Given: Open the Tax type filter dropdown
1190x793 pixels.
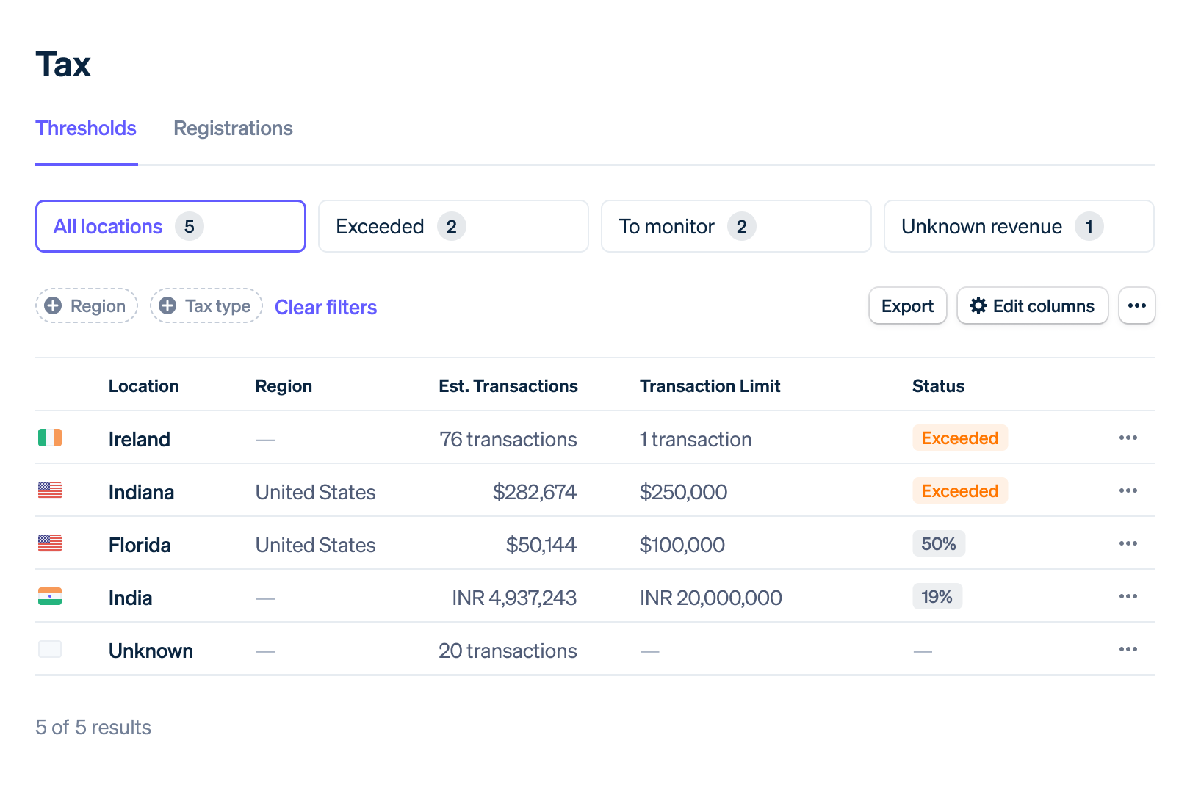Looking at the screenshot, I should pos(206,305).
